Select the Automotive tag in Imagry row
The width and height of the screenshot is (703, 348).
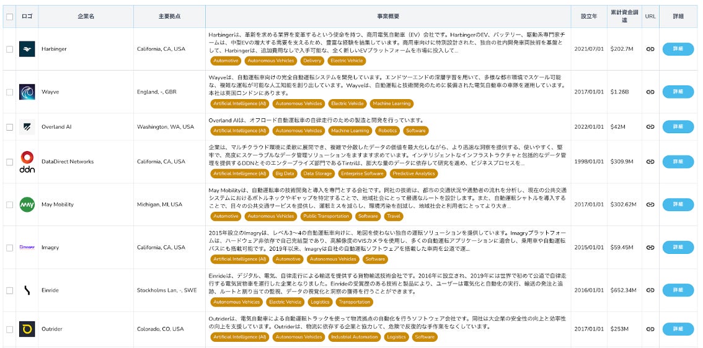click(288, 259)
